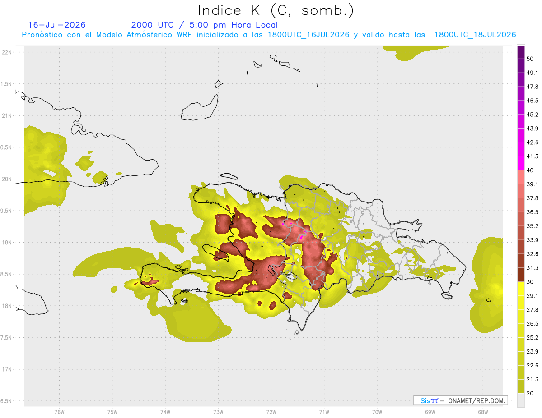542x418 pixels.
Task: Choose the '19N' latitude label
Action: click(x=7, y=243)
